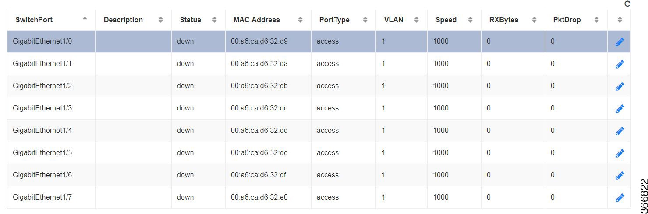Sort table by SwitchPort column arrow
This screenshot has height=214, width=648.
click(85, 18)
